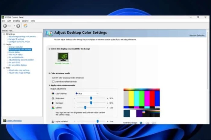Adjust the Contrast slider handle
The width and height of the screenshot is (211, 140).
pos(91,103)
